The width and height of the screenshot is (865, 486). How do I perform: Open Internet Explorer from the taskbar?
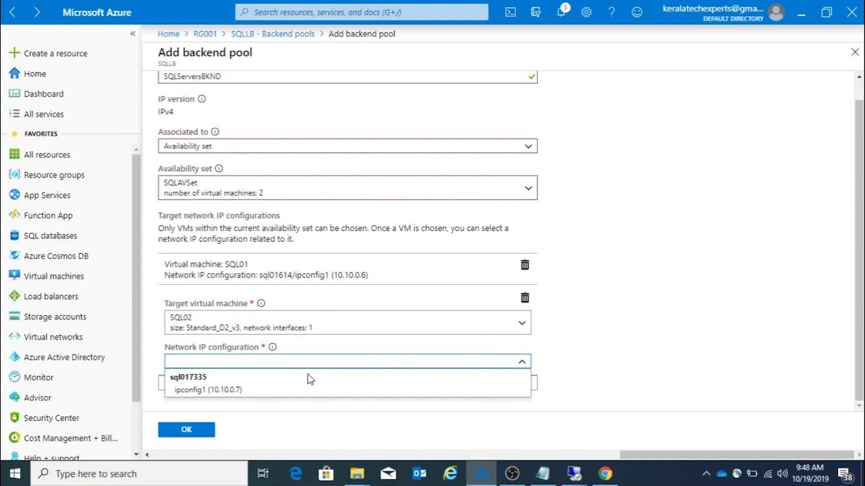(x=450, y=473)
